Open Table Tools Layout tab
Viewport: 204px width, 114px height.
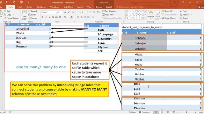(x=109, y=7)
